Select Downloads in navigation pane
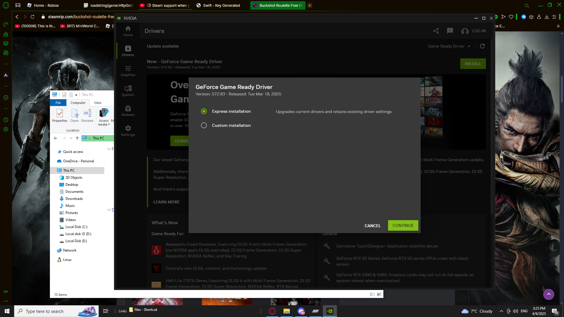564x317 pixels. (74, 199)
